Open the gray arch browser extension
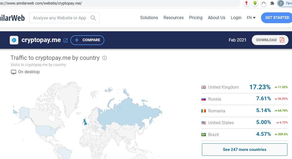 click(x=263, y=3)
